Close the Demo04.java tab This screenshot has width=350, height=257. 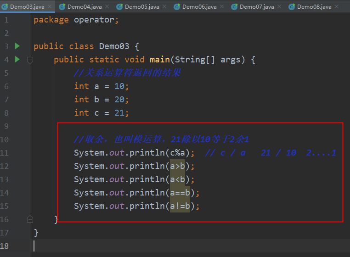tap(107, 7)
